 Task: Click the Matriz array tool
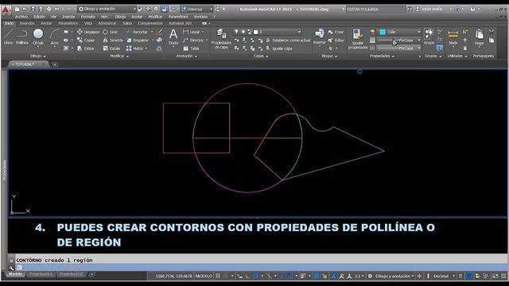tap(135, 48)
